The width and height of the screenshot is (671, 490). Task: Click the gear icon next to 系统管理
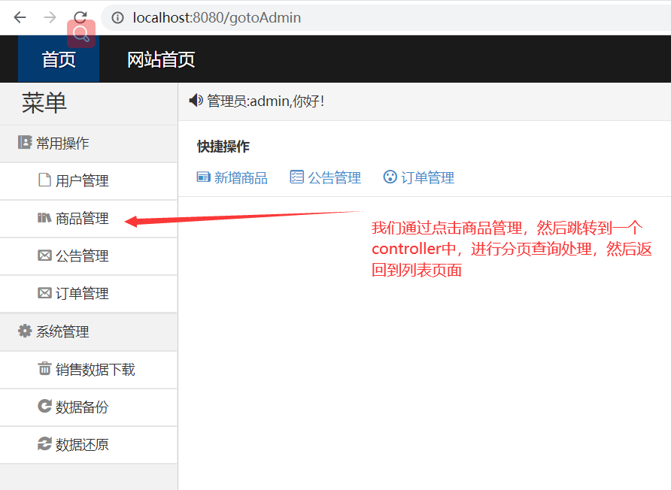pyautogui.click(x=25, y=331)
